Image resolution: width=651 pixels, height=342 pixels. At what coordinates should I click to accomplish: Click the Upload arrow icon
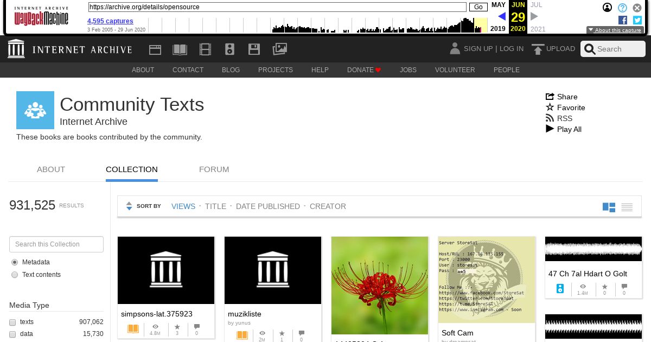pos(538,49)
